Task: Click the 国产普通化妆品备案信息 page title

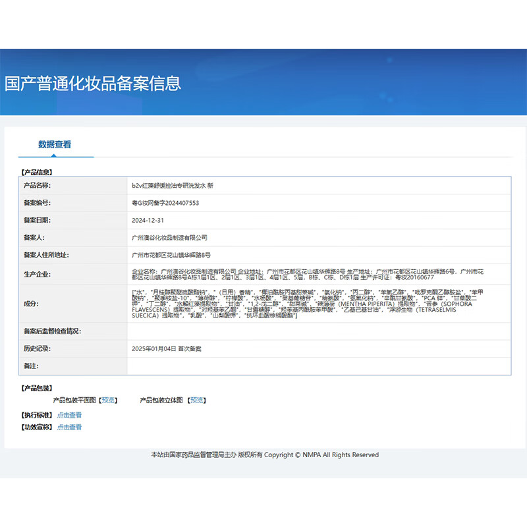Action: [93, 84]
